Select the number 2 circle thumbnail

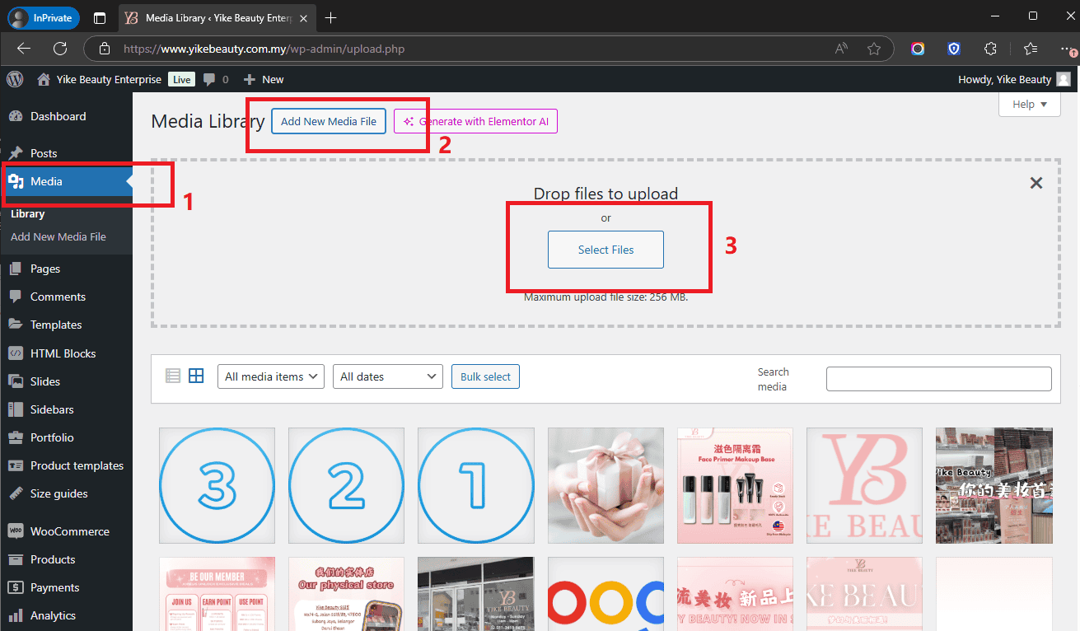(x=346, y=485)
